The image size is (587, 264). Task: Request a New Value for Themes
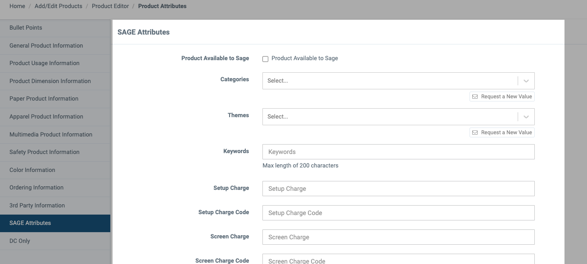[502, 132]
